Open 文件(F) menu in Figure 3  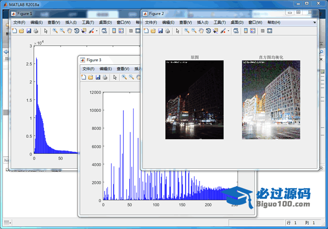point(88,69)
